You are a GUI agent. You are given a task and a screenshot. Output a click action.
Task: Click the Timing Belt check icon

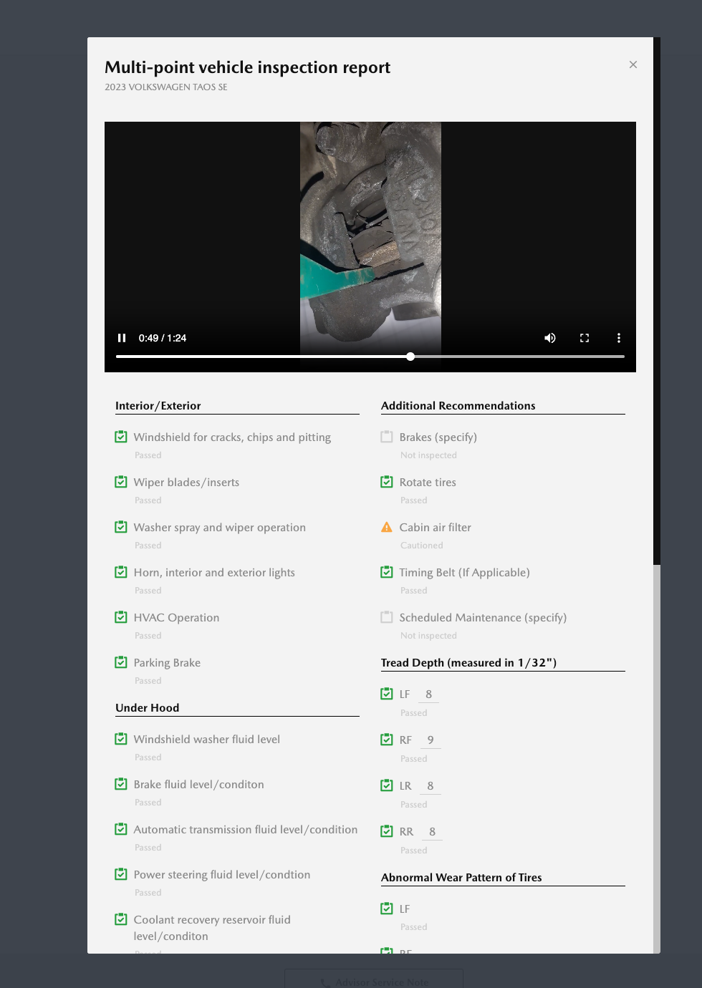387,572
